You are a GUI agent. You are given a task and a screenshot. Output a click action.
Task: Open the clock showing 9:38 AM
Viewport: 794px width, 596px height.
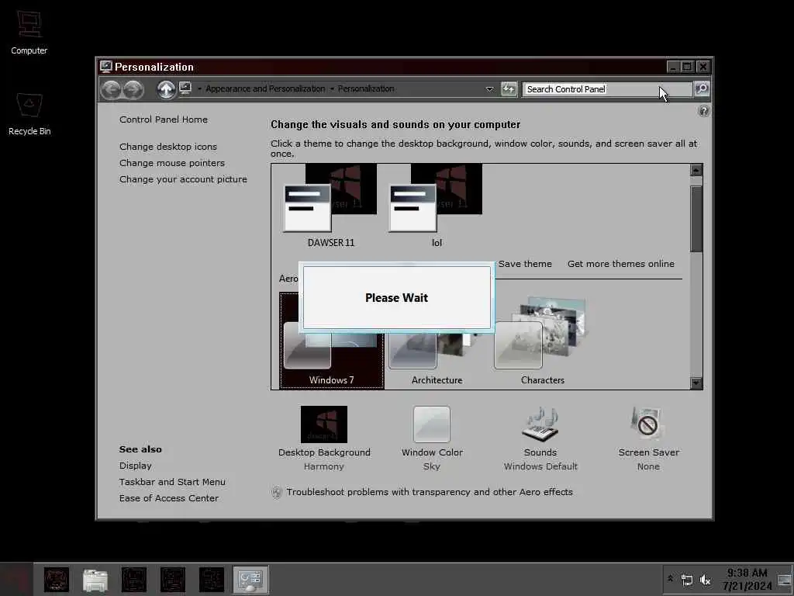(x=747, y=579)
